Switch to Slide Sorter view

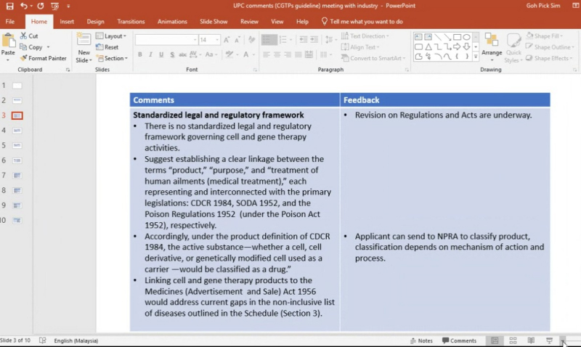[513, 340]
